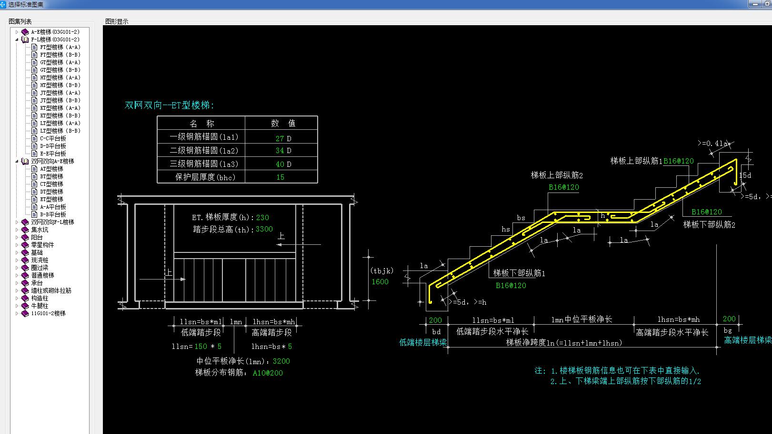The height and width of the screenshot is (434, 772).
Task: Select BT型楼梯 in the tree
Action: coord(51,176)
